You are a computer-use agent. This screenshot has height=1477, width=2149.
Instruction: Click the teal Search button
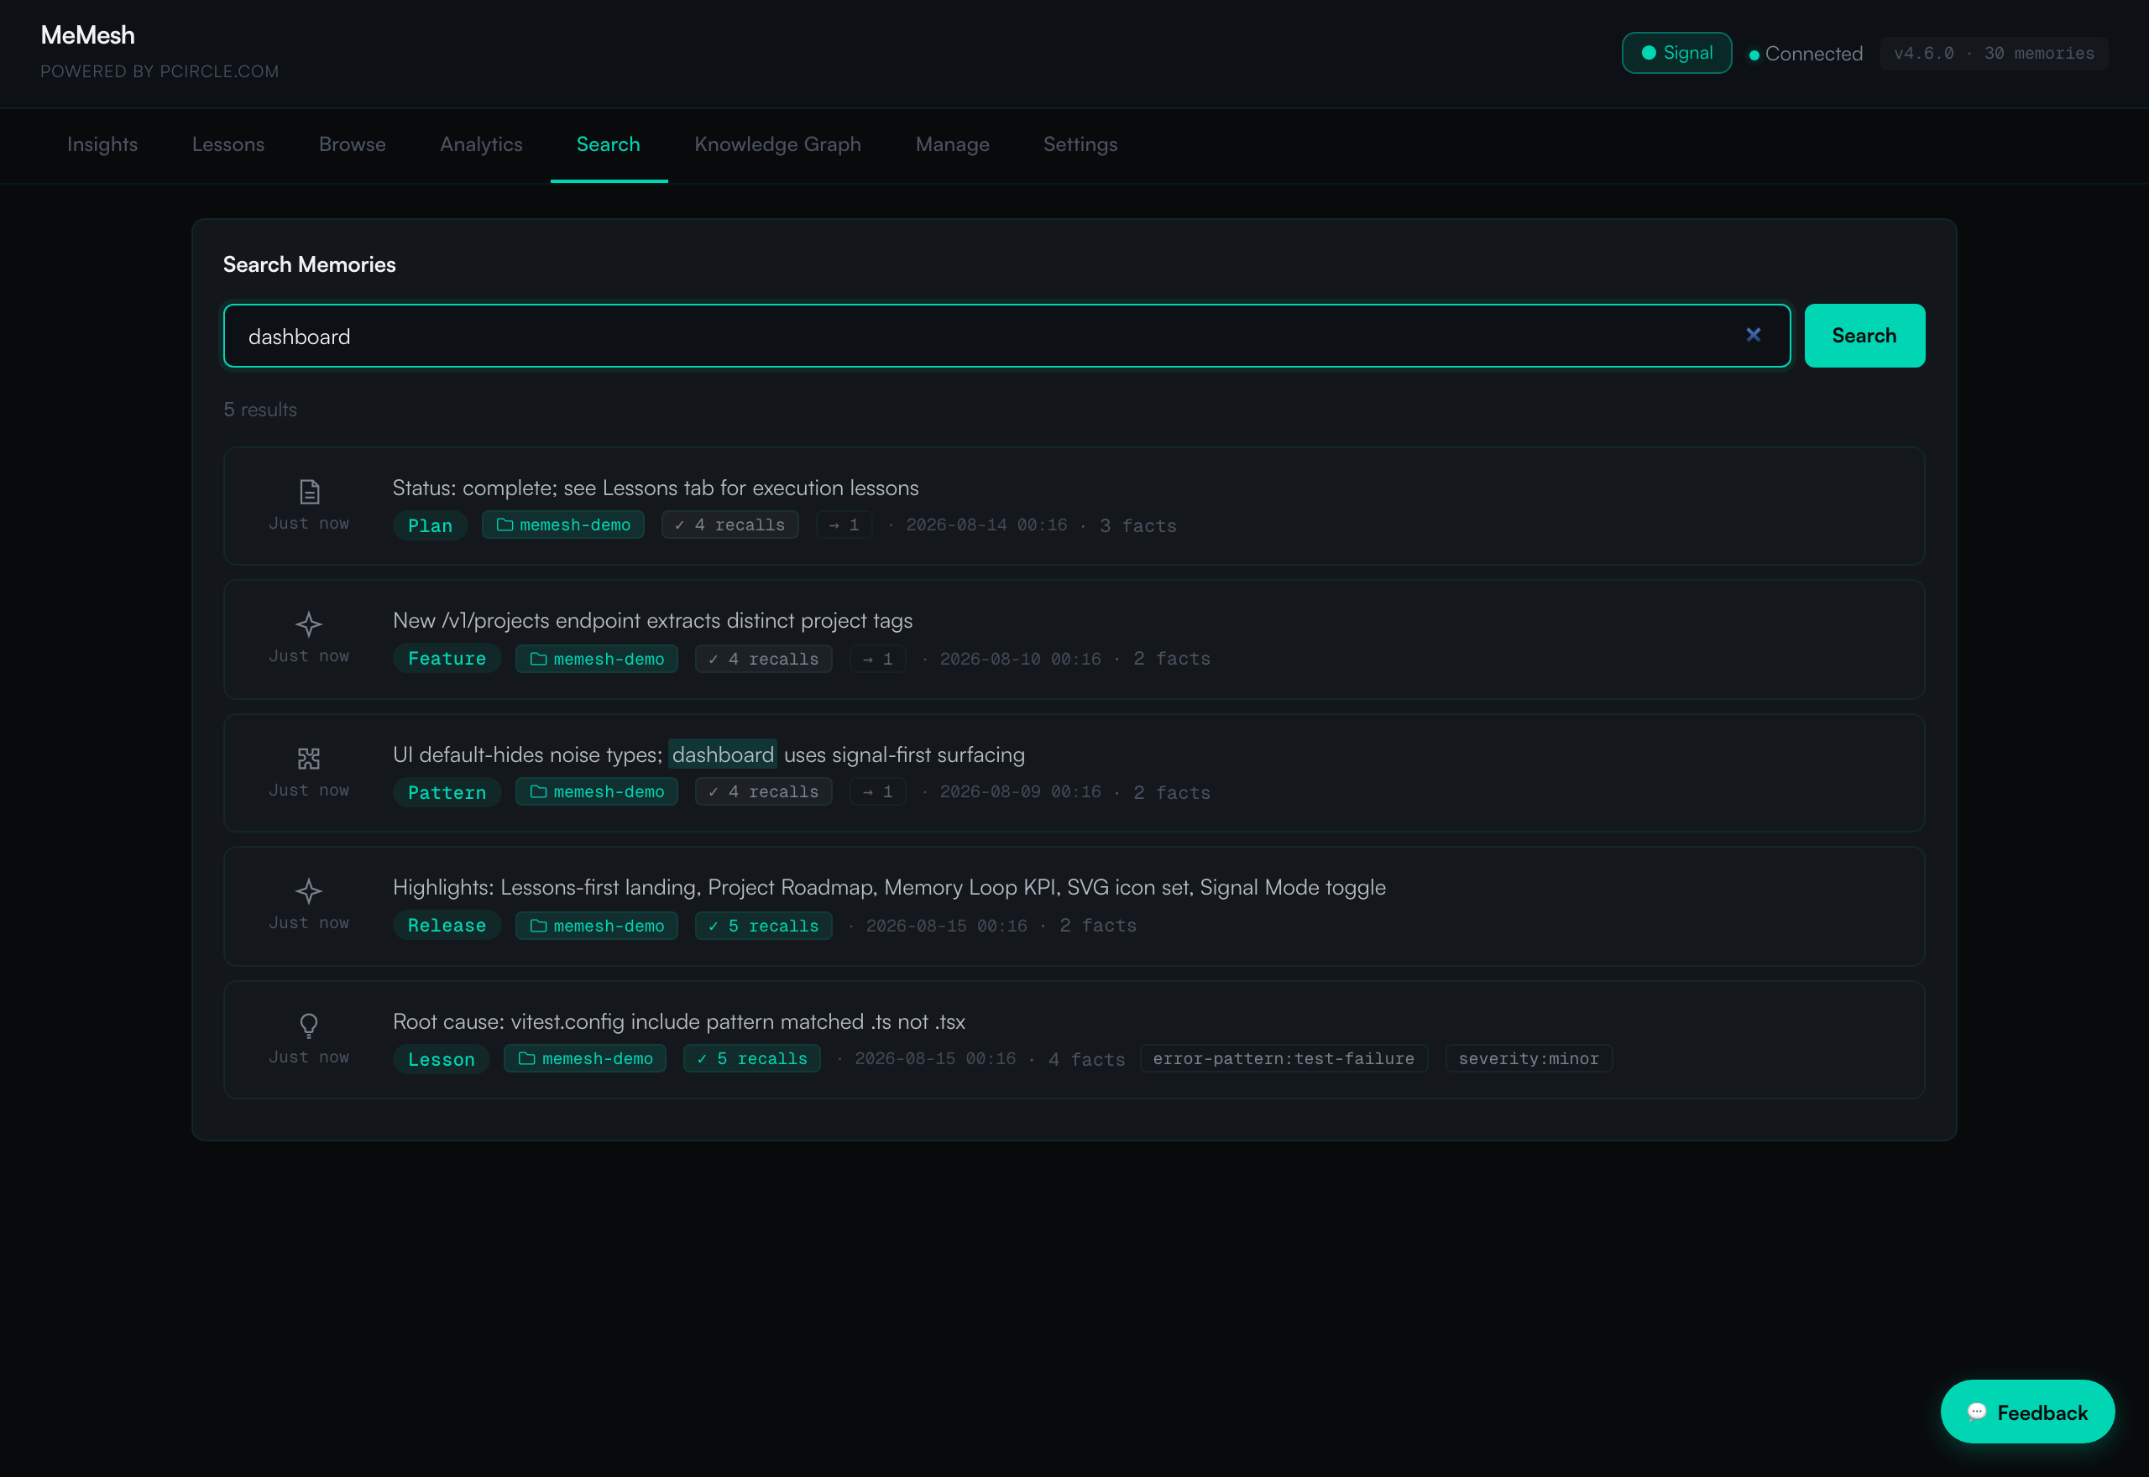(x=1864, y=335)
